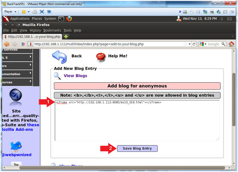
Task: Select the add-to-your-blog.php browser tab
Action: tap(32, 37)
